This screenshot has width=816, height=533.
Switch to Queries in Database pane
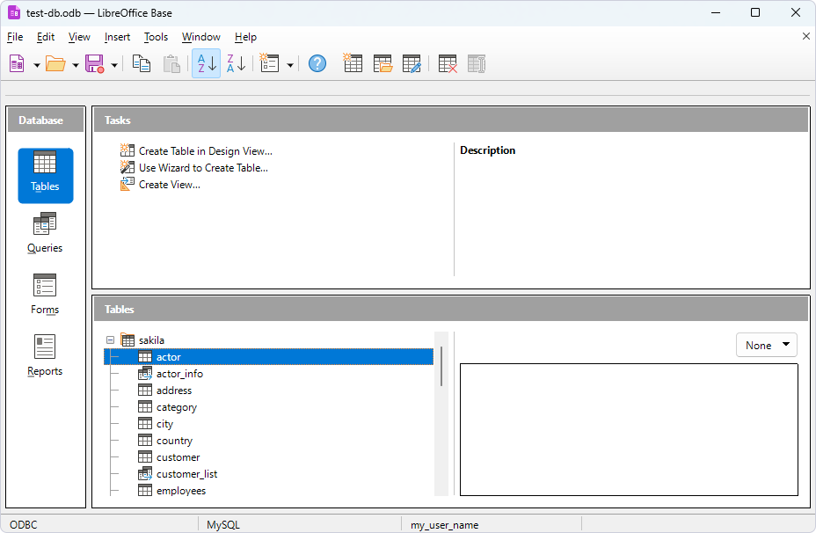pyautogui.click(x=45, y=233)
